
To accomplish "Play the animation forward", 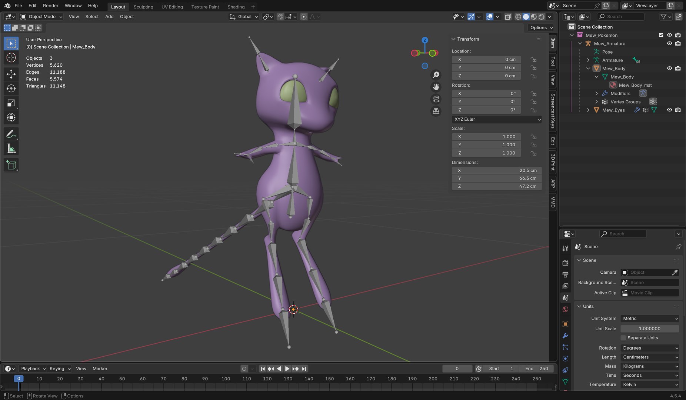I will (x=287, y=369).
